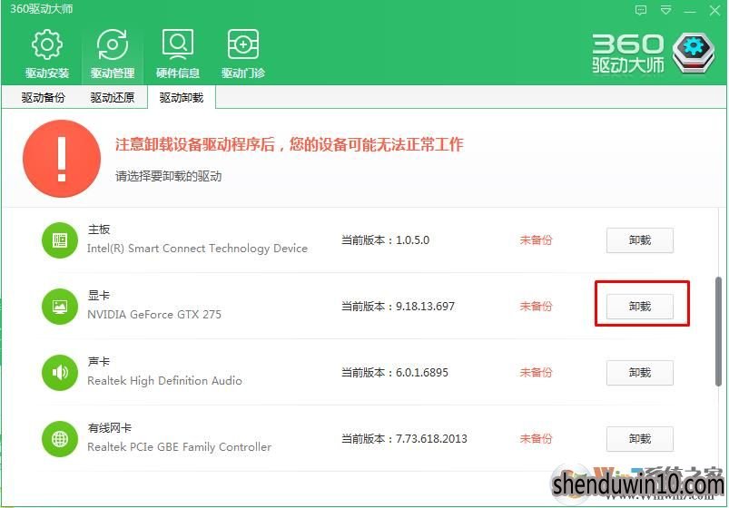Select the 驱动卸载 tab
This screenshot has width=729, height=508.
coord(182,97)
